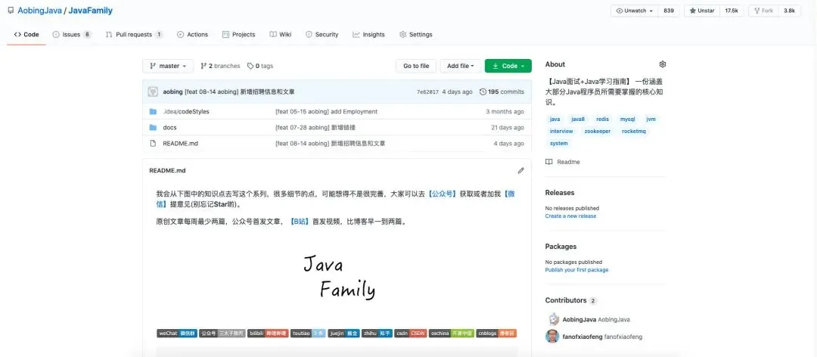The height and width of the screenshot is (357, 817).
Task: Select the zookeeper topic tag
Action: click(x=597, y=132)
